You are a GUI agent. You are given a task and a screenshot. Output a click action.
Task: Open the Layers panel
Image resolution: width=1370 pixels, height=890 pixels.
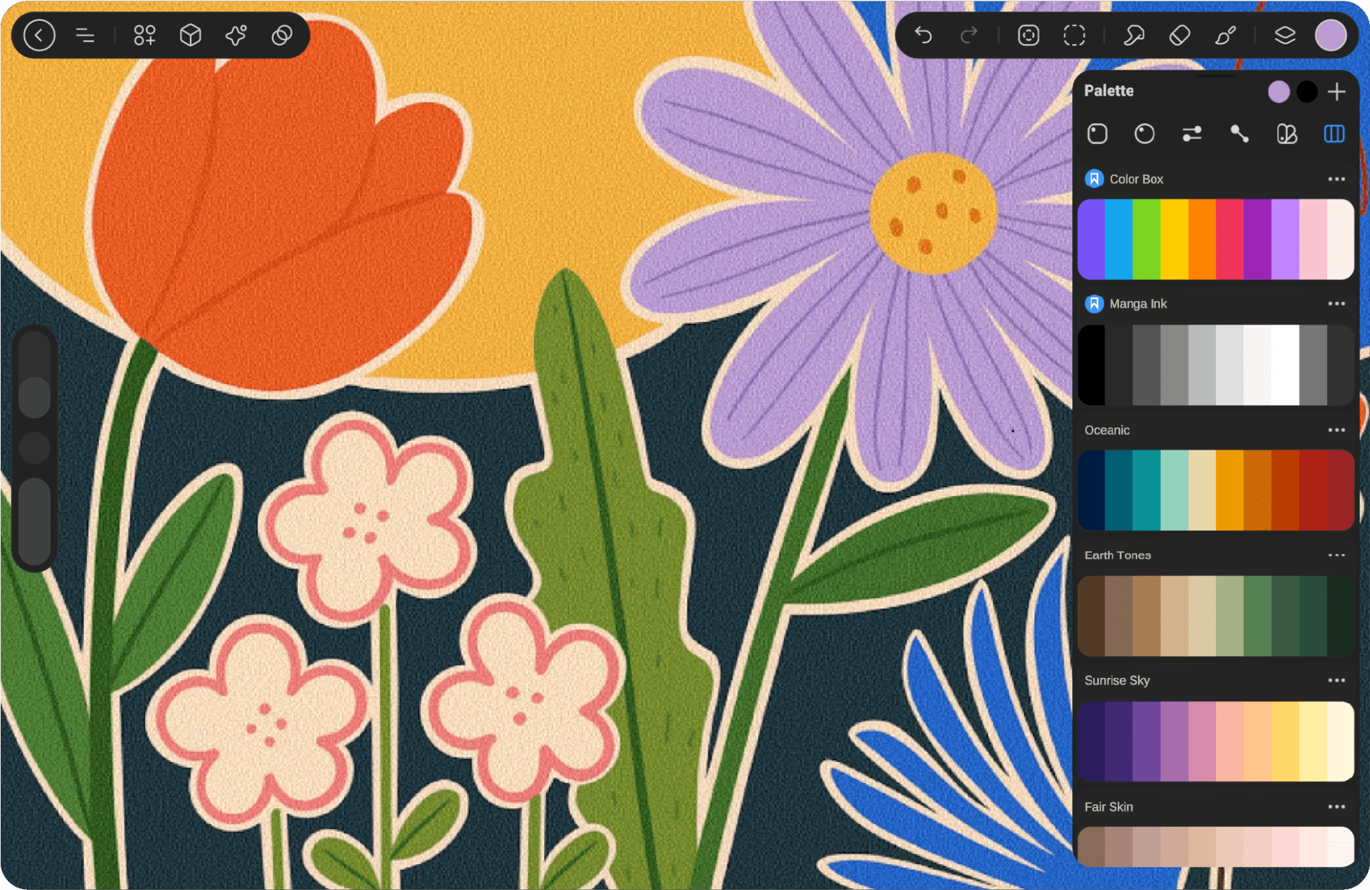click(x=1284, y=35)
